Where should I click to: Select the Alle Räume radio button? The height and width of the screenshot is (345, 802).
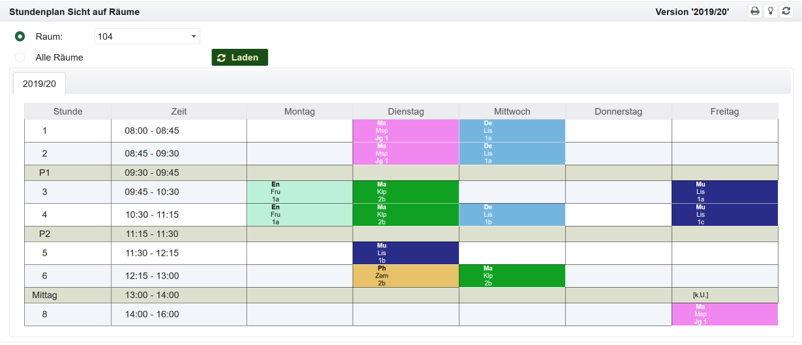[x=20, y=57]
